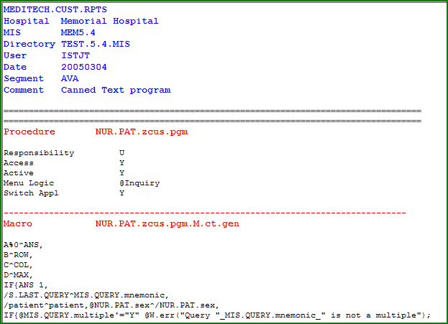The width and height of the screenshot is (448, 324).
Task: Select the directory TEST.5.4.MIS
Action: [x=96, y=44]
